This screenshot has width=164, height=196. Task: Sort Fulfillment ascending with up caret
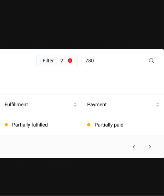(x=75, y=103)
